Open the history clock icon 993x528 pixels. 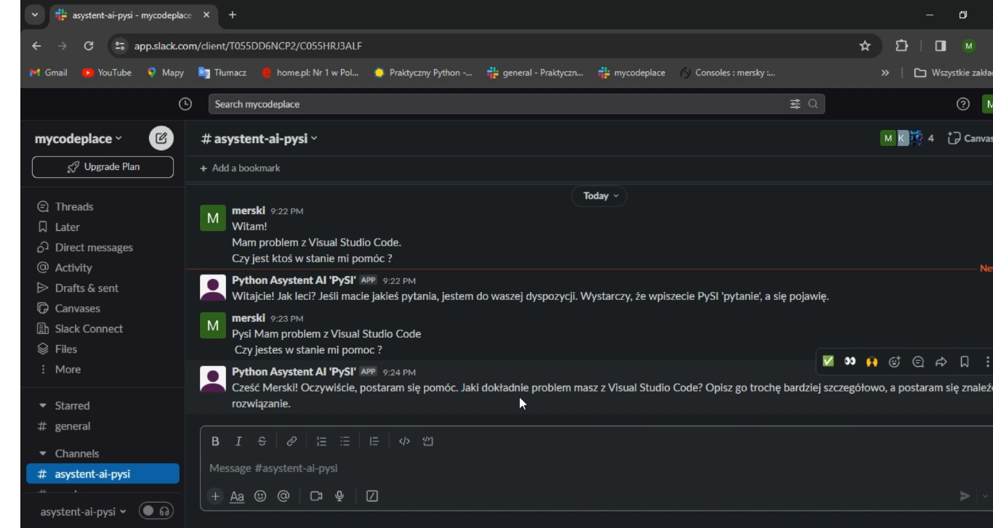pyautogui.click(x=185, y=104)
